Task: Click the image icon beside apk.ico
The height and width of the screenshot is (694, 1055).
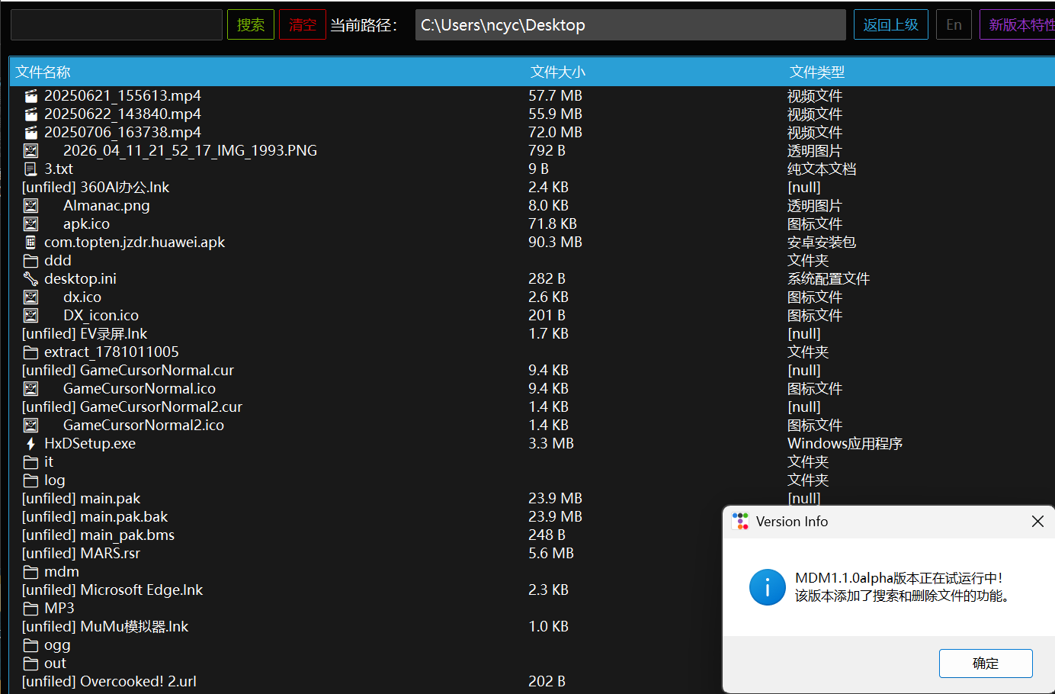Action: pos(30,224)
